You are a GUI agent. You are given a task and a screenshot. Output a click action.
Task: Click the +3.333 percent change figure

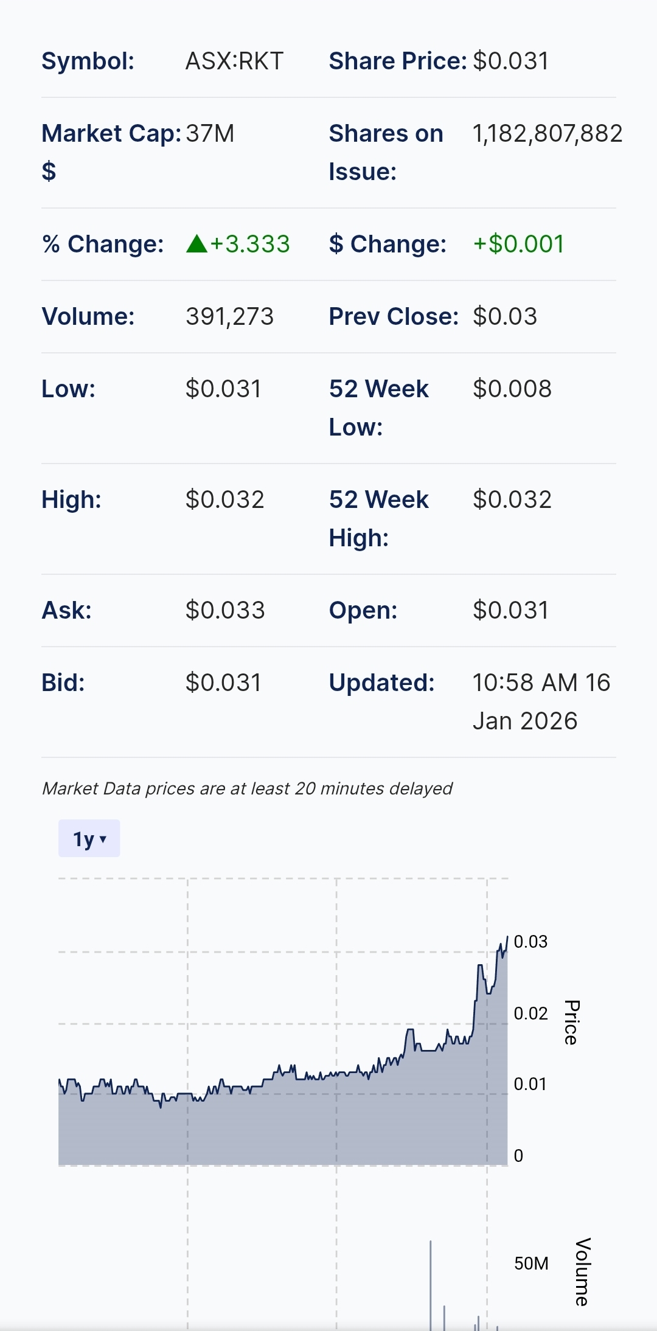click(250, 244)
